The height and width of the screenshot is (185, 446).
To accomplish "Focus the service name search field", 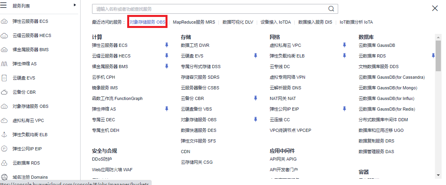I will point(215,9).
